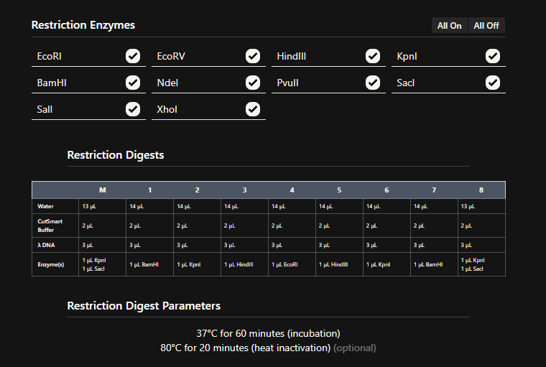This screenshot has height=367, width=546.
Task: Click the 80°C heat inactivation text
Action: [245, 348]
